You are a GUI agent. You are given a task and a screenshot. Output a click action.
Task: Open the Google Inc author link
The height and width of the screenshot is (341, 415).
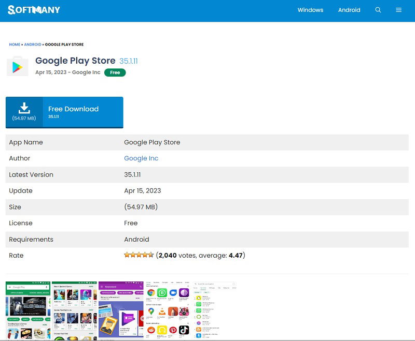point(141,158)
